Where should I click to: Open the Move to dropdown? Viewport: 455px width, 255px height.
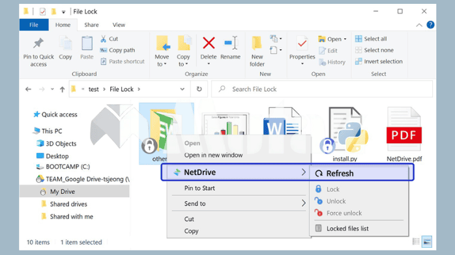162,60
